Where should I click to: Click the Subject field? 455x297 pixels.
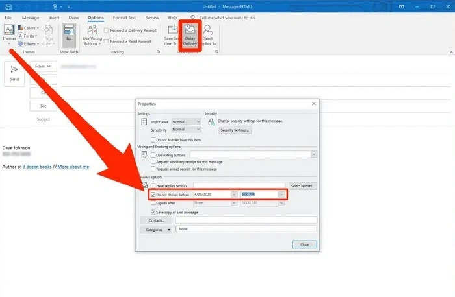coord(255,119)
